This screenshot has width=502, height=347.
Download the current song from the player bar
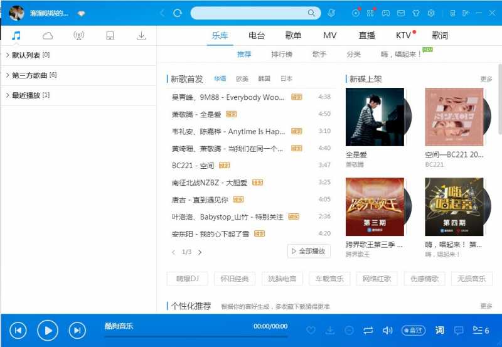330,330
